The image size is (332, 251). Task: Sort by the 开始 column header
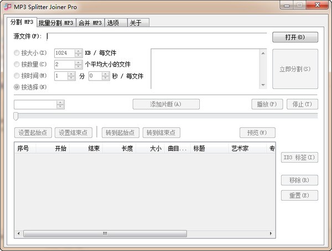pos(53,148)
